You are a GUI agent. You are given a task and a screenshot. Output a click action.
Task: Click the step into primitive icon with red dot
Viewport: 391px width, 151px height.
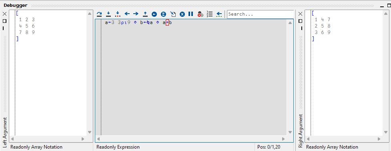coord(117,14)
